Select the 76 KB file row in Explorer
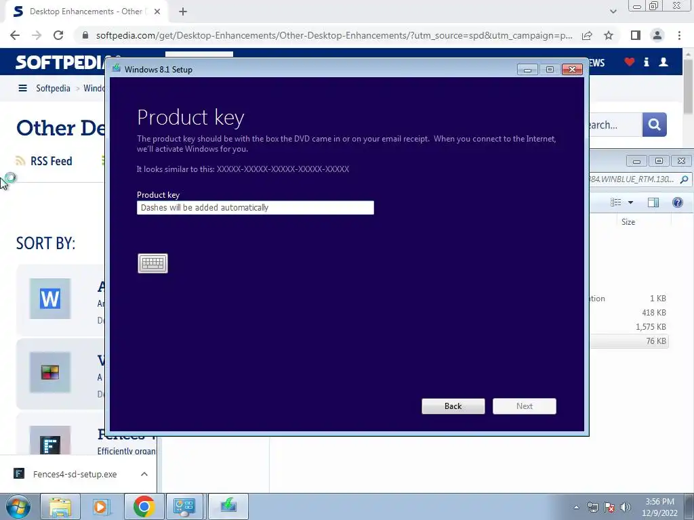The height and width of the screenshot is (520, 694). 629,341
